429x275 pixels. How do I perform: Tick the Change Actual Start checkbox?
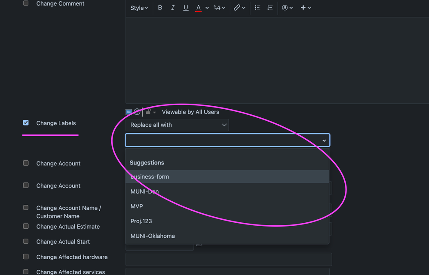click(26, 242)
